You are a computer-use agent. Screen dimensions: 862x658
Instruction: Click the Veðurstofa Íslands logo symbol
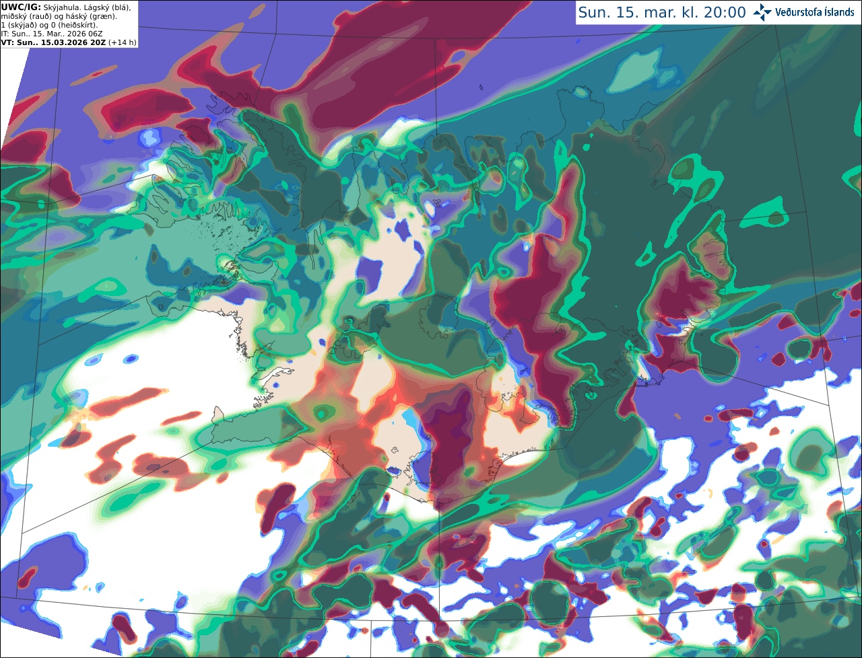(762, 12)
